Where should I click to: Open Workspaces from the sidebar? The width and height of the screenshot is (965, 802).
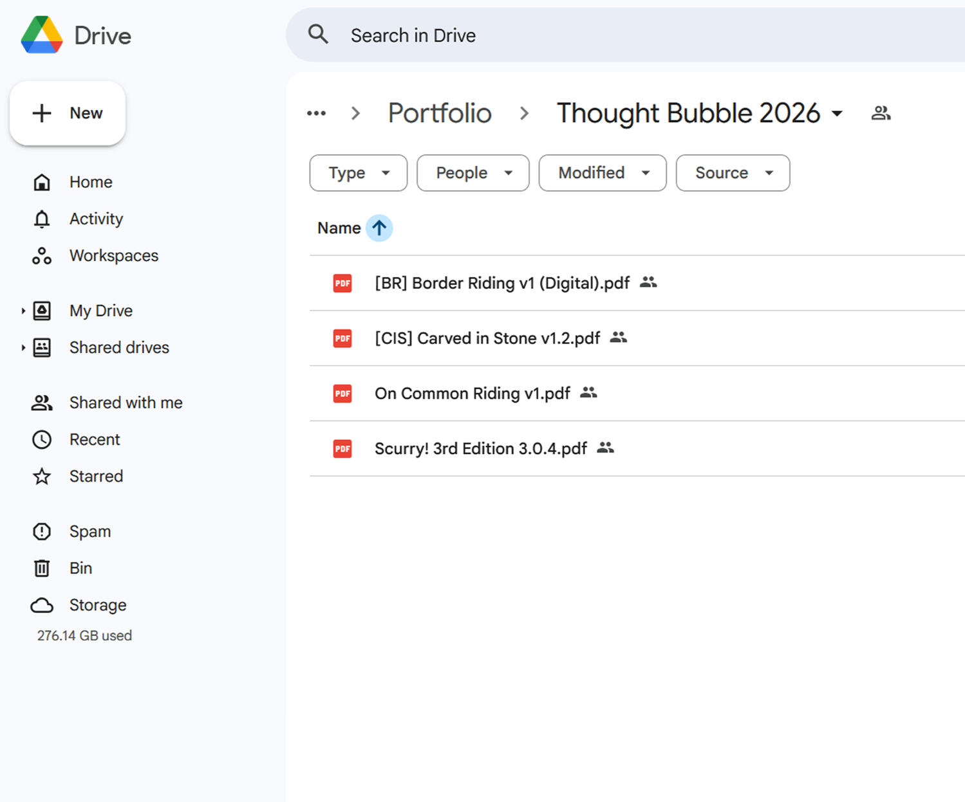click(x=113, y=256)
